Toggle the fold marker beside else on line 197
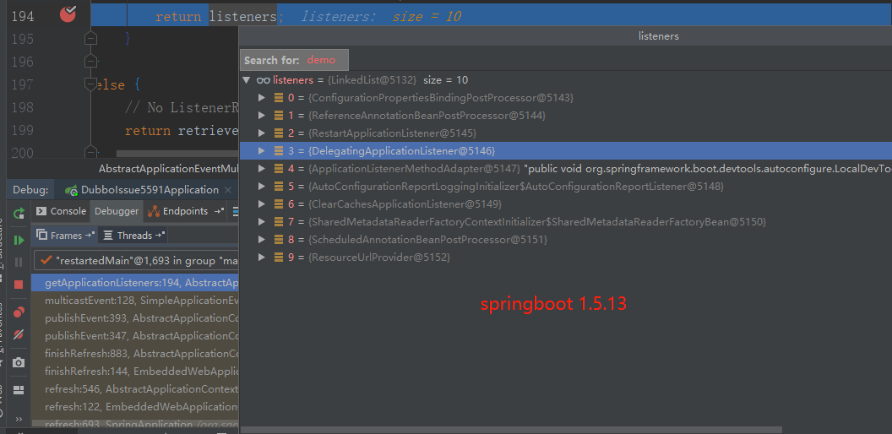The width and height of the screenshot is (892, 434). 90,84
